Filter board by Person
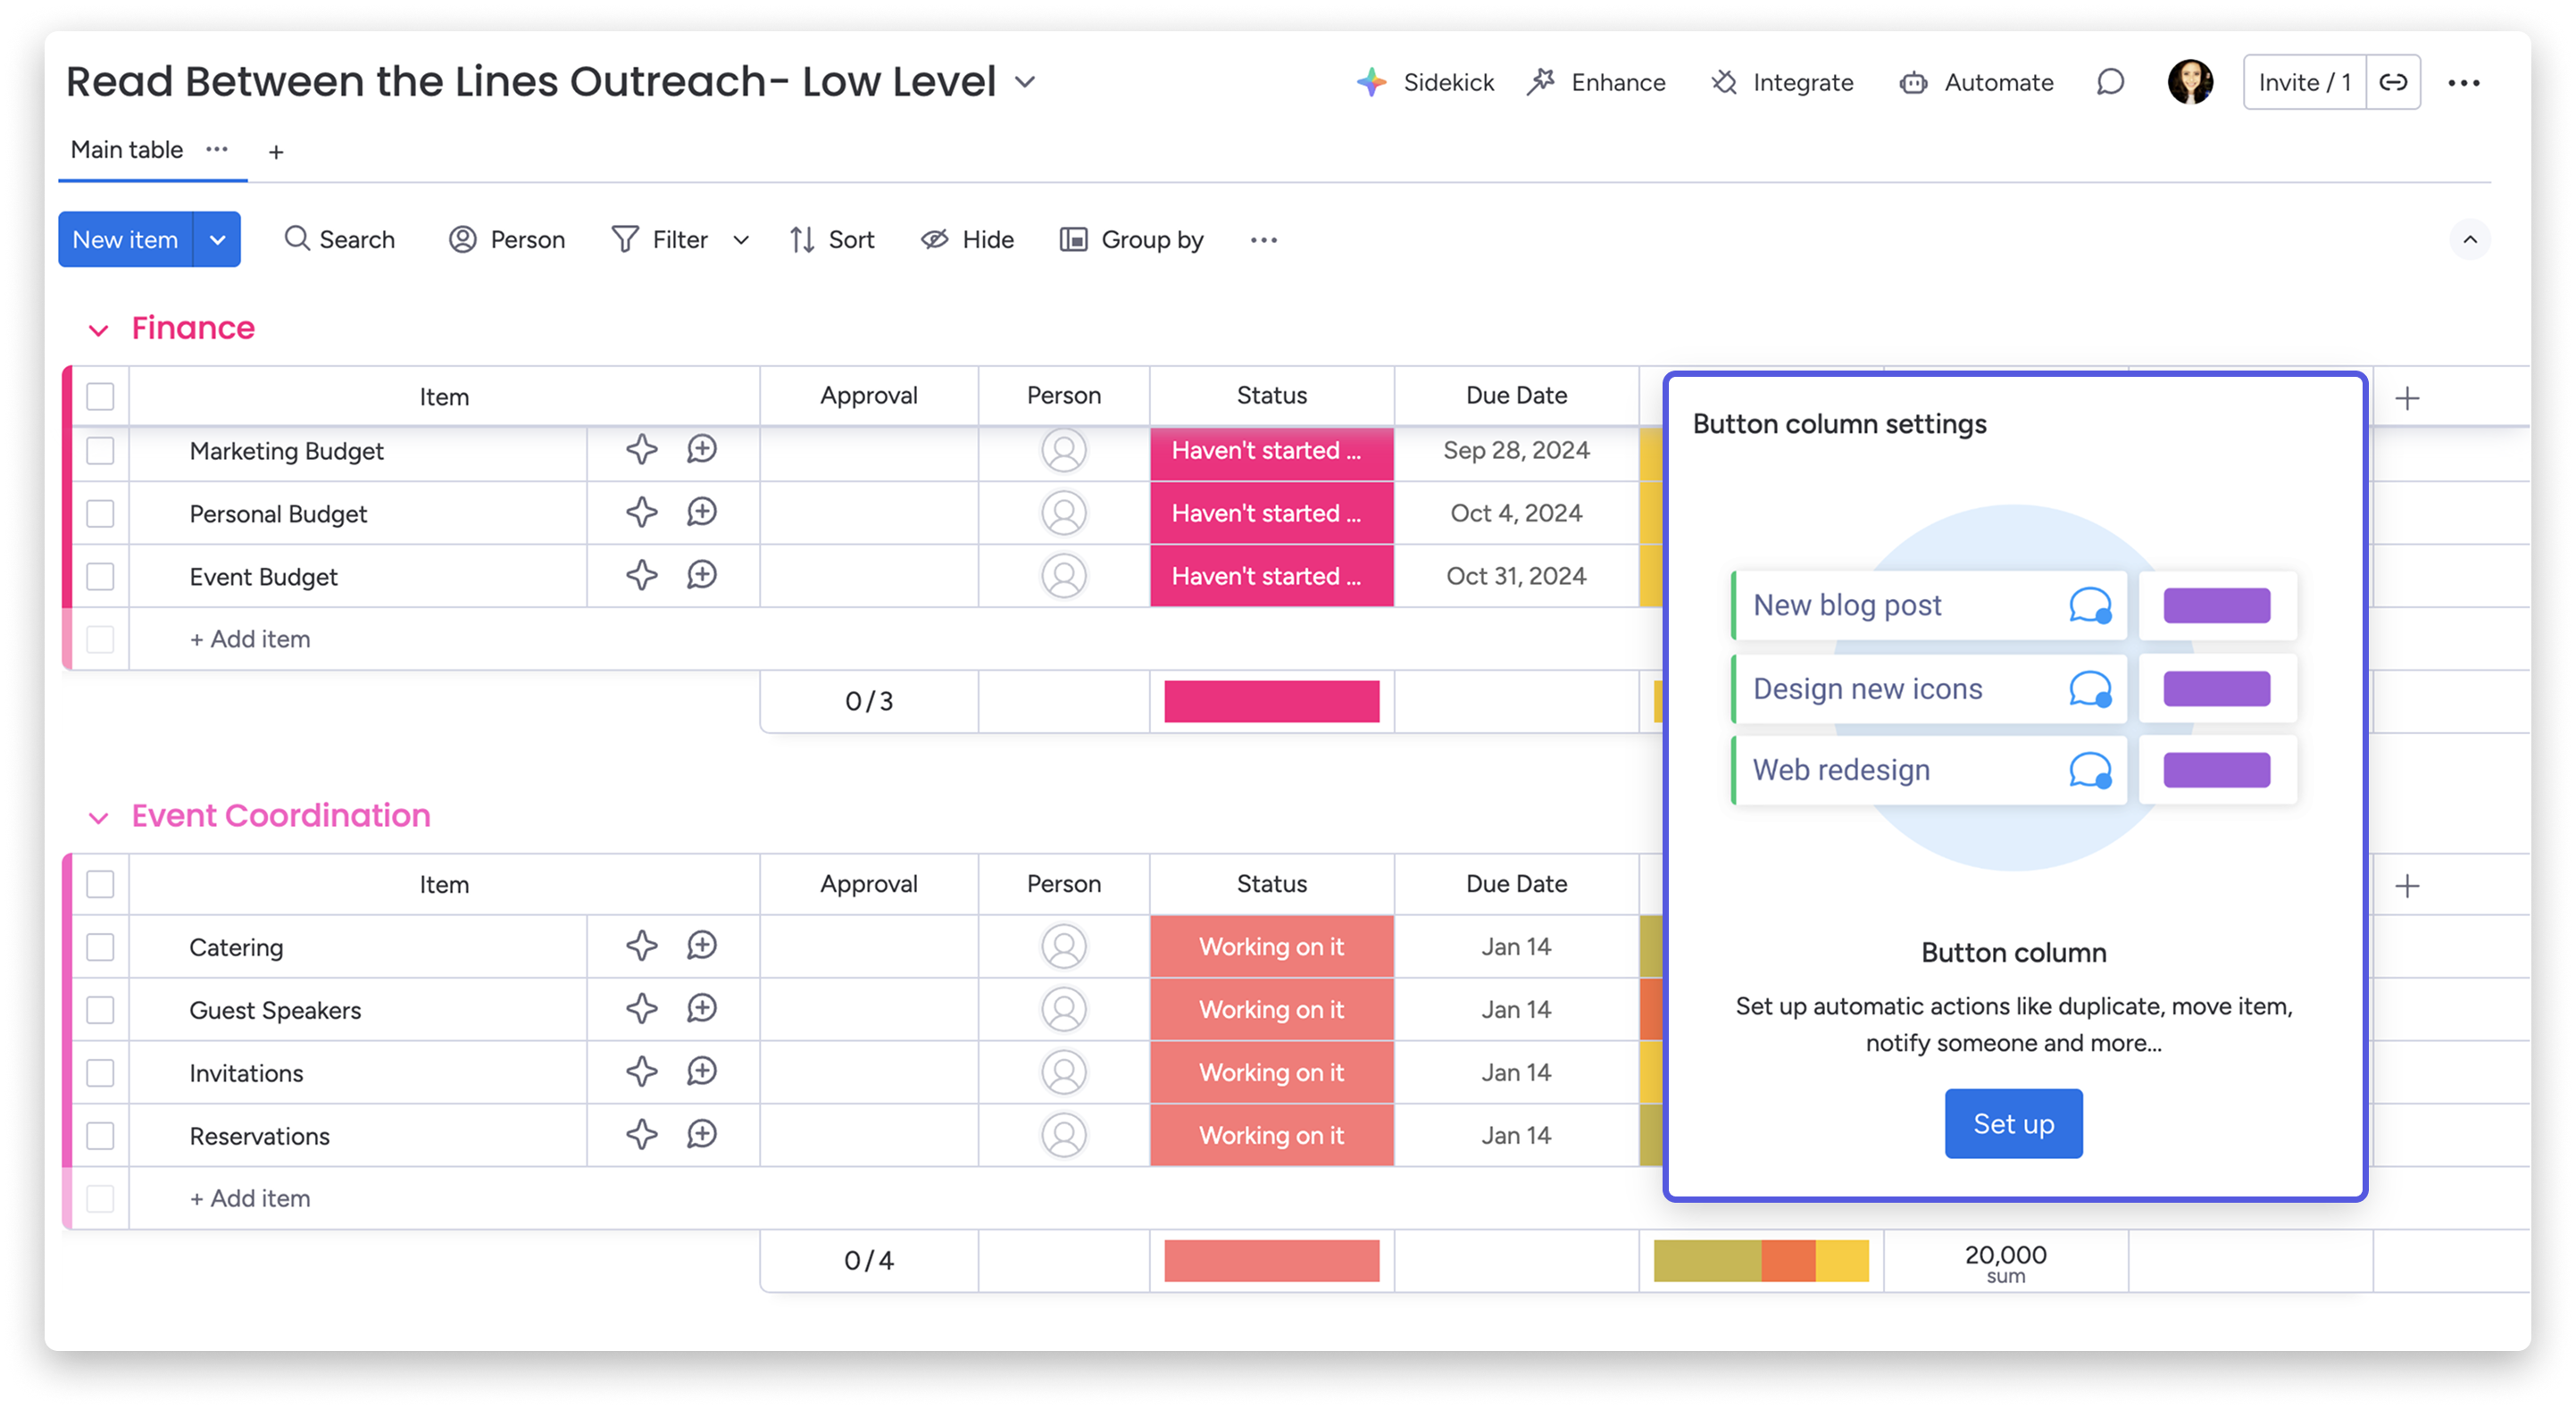Screen dimensions: 2576x1409 [507, 239]
